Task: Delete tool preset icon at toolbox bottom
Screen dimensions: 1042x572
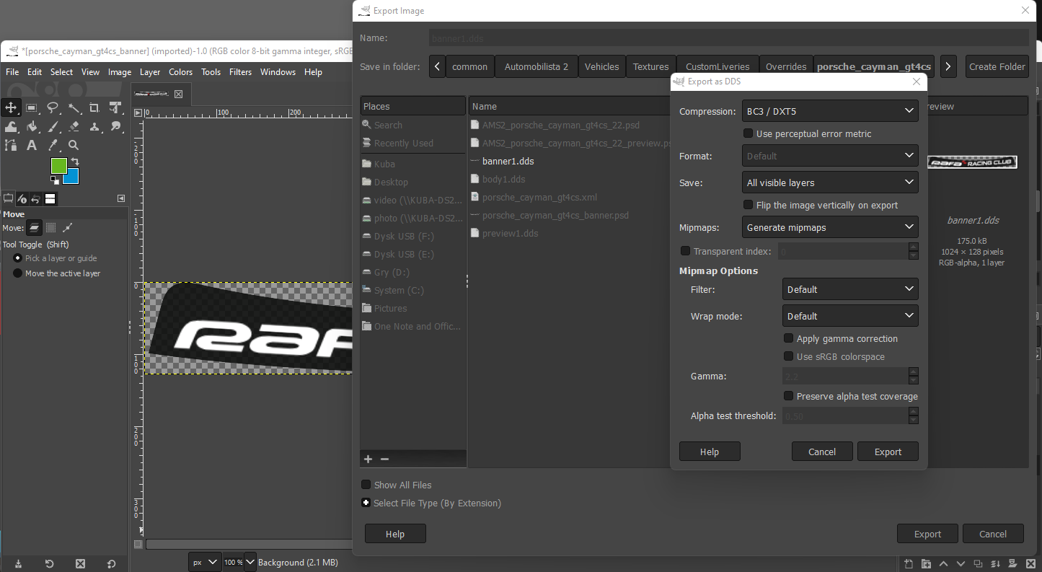Action: 80,563
